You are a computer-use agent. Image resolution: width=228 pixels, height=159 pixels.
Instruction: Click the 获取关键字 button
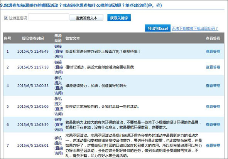pos(119,18)
